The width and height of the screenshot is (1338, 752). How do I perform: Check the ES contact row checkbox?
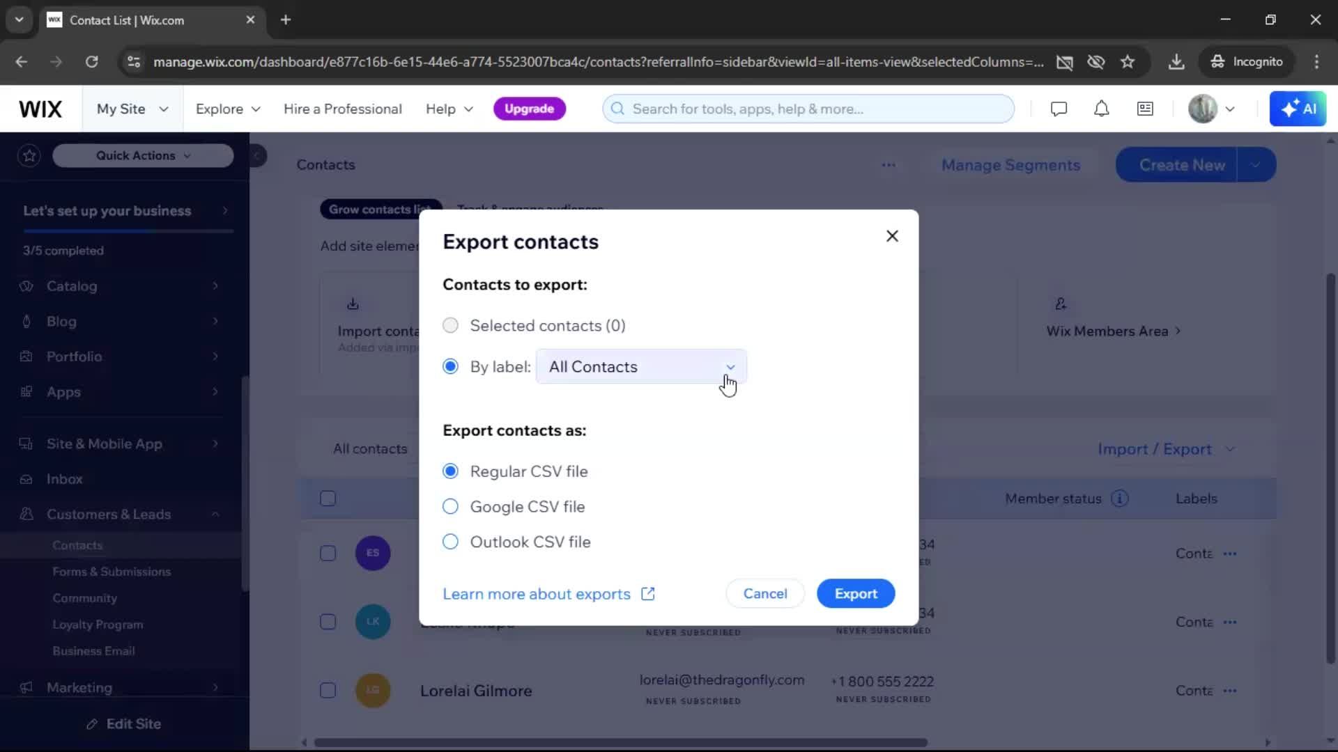(x=328, y=553)
